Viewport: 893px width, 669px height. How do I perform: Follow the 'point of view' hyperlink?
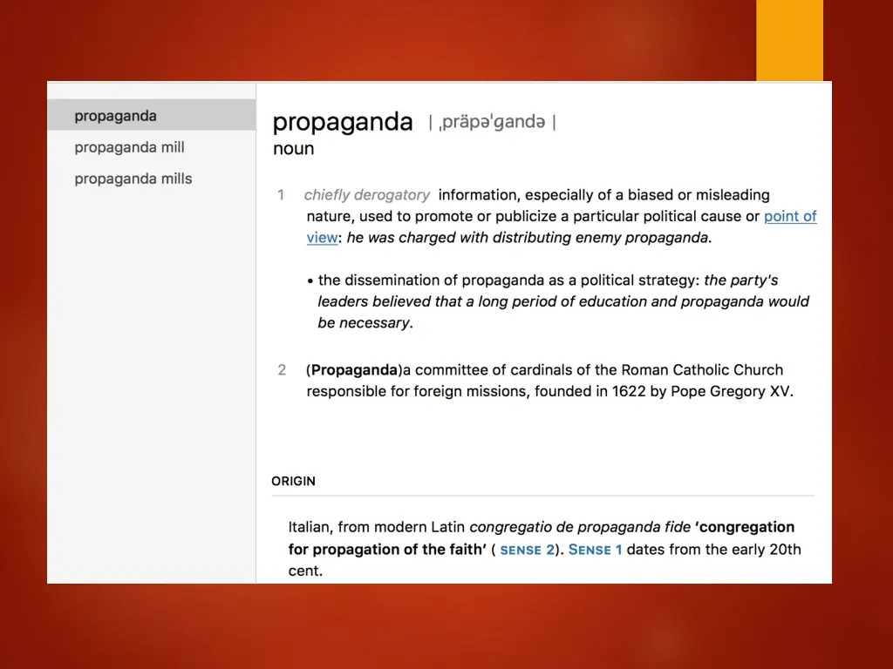click(x=790, y=216)
